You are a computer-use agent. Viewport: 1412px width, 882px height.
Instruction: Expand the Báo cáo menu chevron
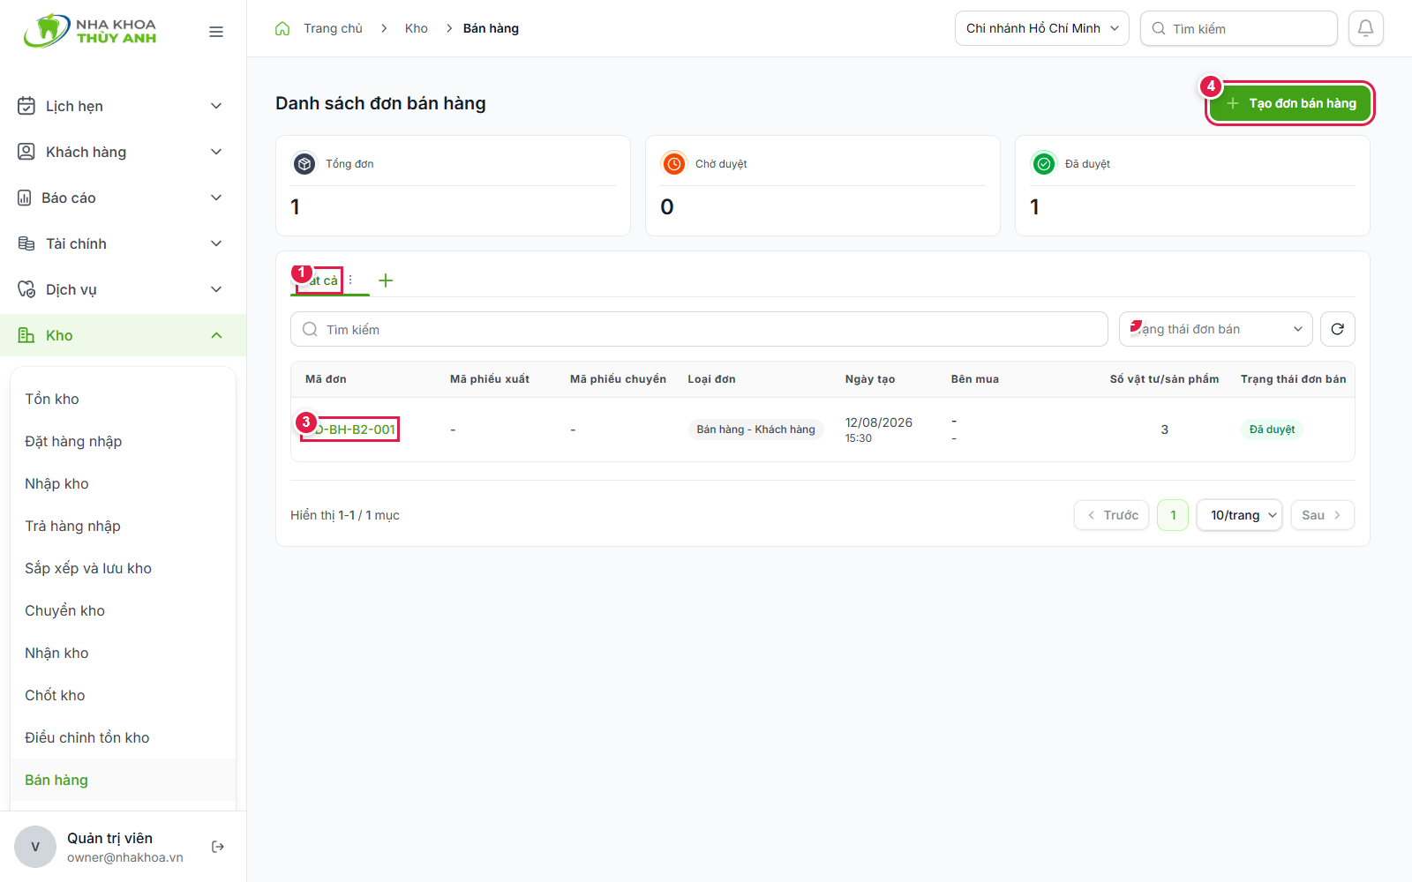216,198
